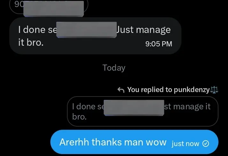228x156 pixels.
Task: Select the received message containing 9:05 PM
Action: (95, 36)
